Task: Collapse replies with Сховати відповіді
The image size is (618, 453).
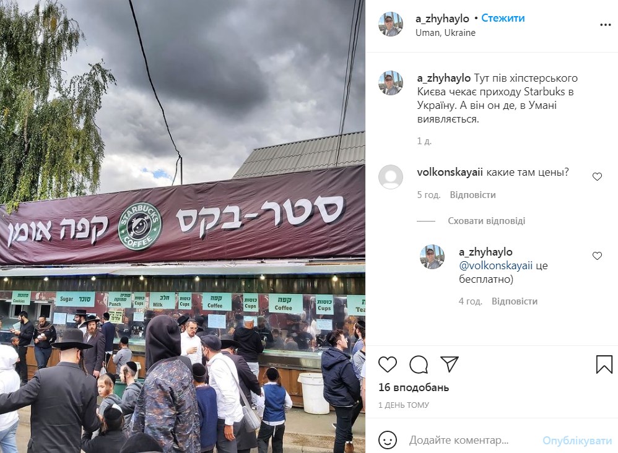Action: tap(486, 220)
